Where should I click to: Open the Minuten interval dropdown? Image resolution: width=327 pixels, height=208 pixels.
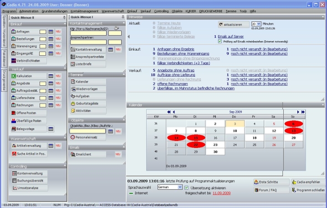click(259, 23)
